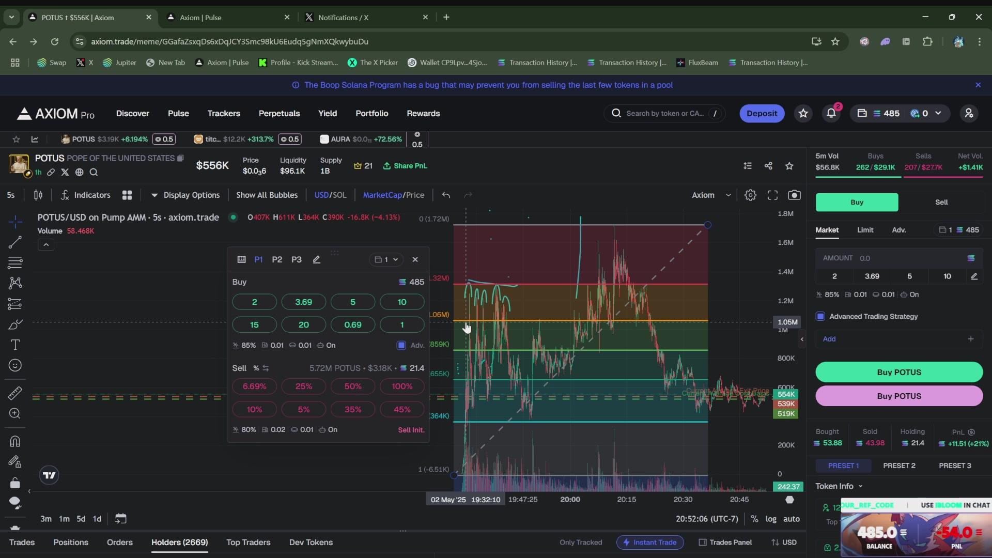Viewport: 992px width, 558px height.
Task: Lock all drawing tools
Action: coord(15,483)
